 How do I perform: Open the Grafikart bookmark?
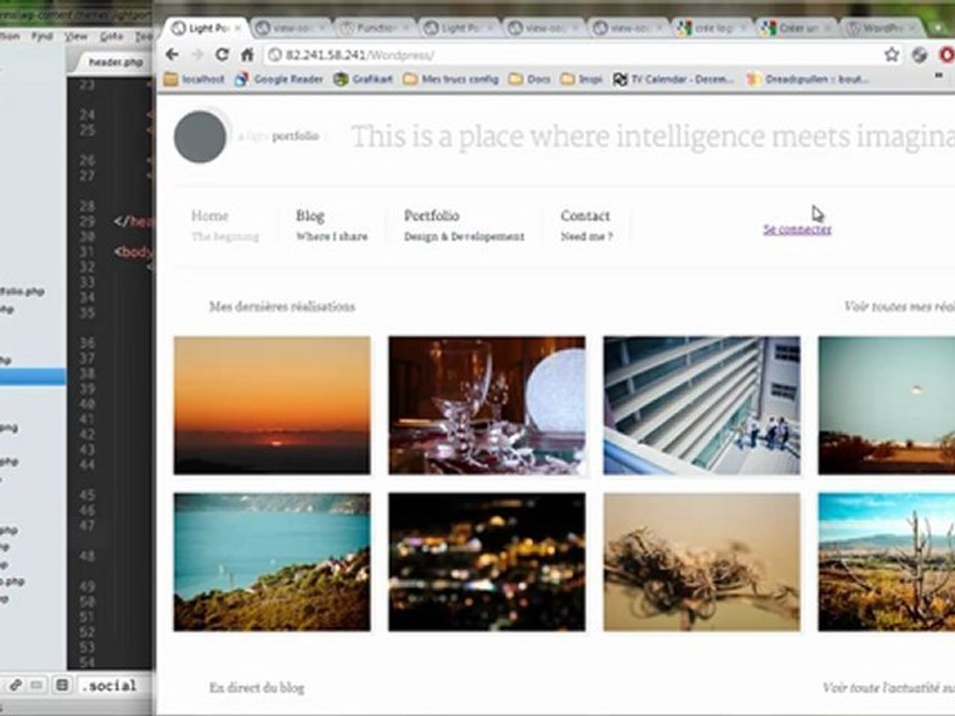pos(364,80)
